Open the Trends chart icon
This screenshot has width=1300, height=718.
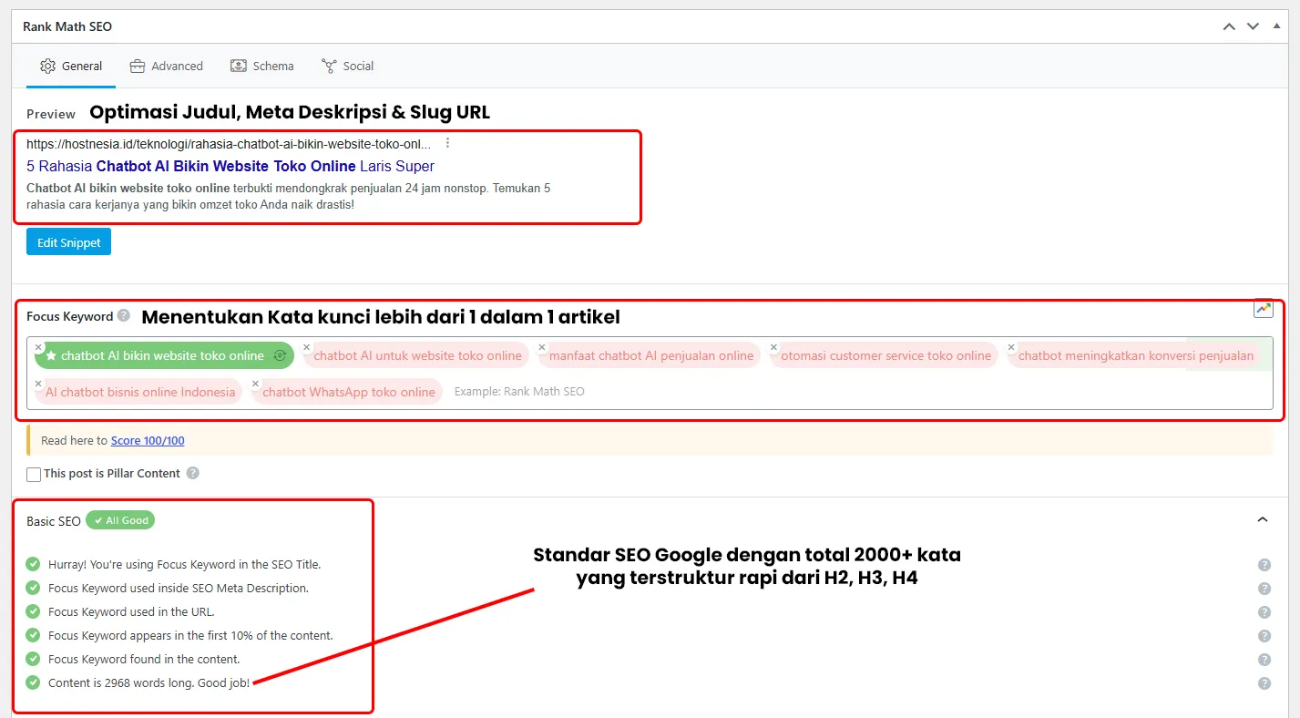pyautogui.click(x=1263, y=309)
